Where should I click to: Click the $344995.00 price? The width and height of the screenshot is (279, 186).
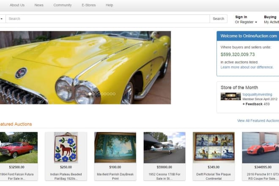pyautogui.click(x=263, y=167)
